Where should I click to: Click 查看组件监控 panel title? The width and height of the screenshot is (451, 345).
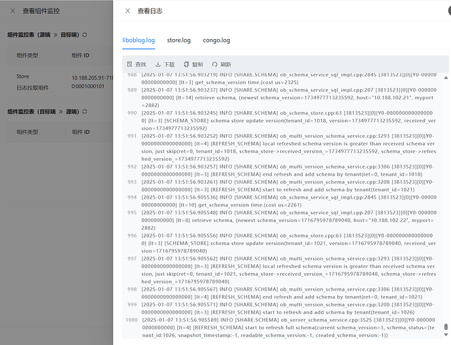(x=41, y=11)
